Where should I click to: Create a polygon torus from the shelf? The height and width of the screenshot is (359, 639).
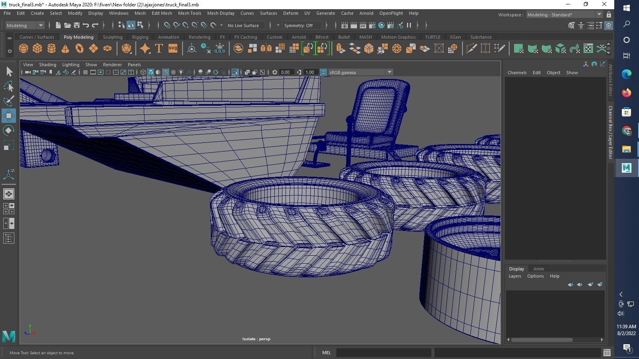click(x=79, y=49)
